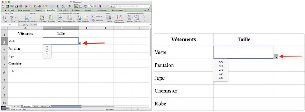Viewport: 305px width, 112px height.
Task: Open the validation list arrow in cell B2
Action: pos(80,43)
